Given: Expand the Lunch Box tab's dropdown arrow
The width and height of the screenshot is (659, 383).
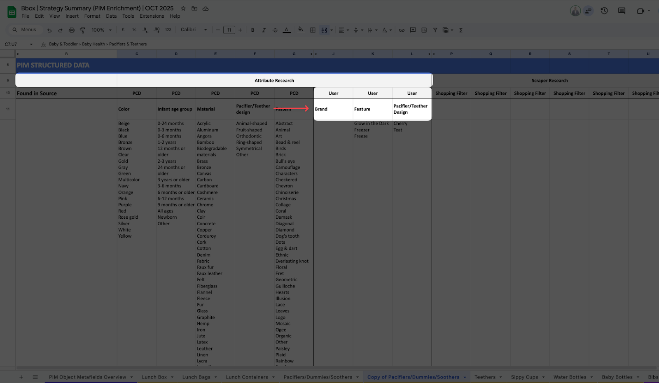Looking at the screenshot, I should (x=172, y=377).
